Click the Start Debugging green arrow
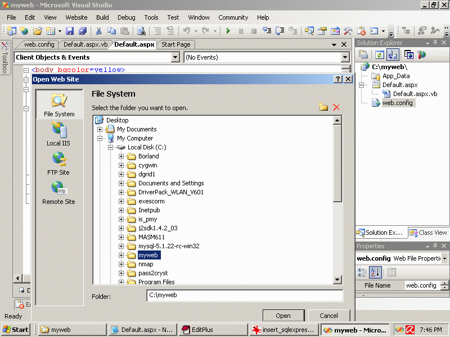The height and width of the screenshot is (337, 450). point(228,31)
